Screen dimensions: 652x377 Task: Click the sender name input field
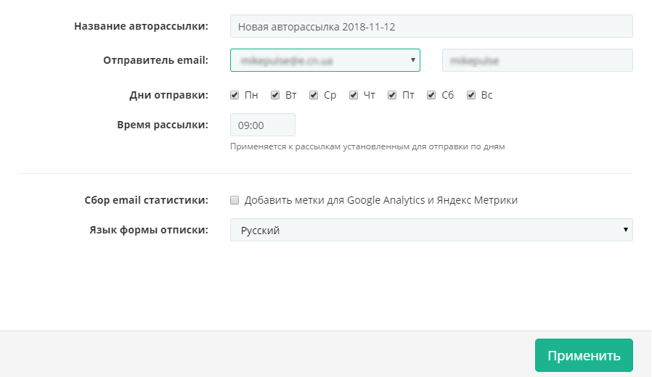(x=537, y=60)
